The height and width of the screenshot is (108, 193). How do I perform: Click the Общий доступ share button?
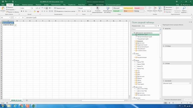point(185,5)
